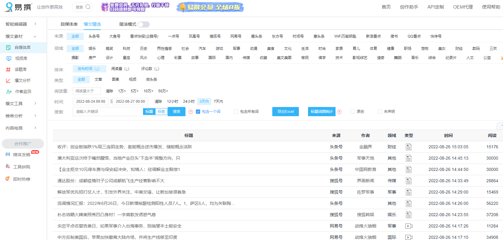
Task: Open the start date picker 2022-08-24
Action: point(90,102)
